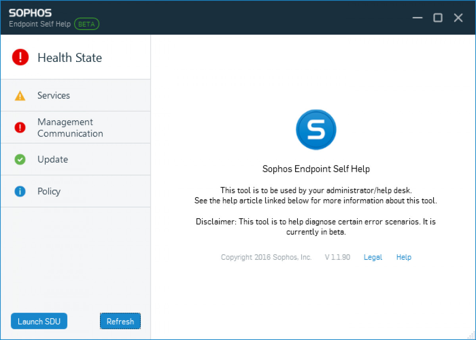Click the red Management Communication error icon
The image size is (476, 340).
[x=20, y=127]
